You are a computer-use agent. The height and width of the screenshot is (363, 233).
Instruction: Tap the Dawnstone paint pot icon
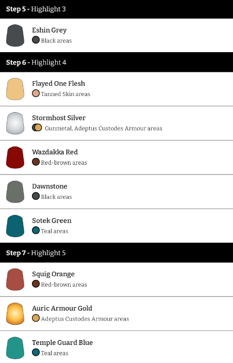tap(15, 192)
